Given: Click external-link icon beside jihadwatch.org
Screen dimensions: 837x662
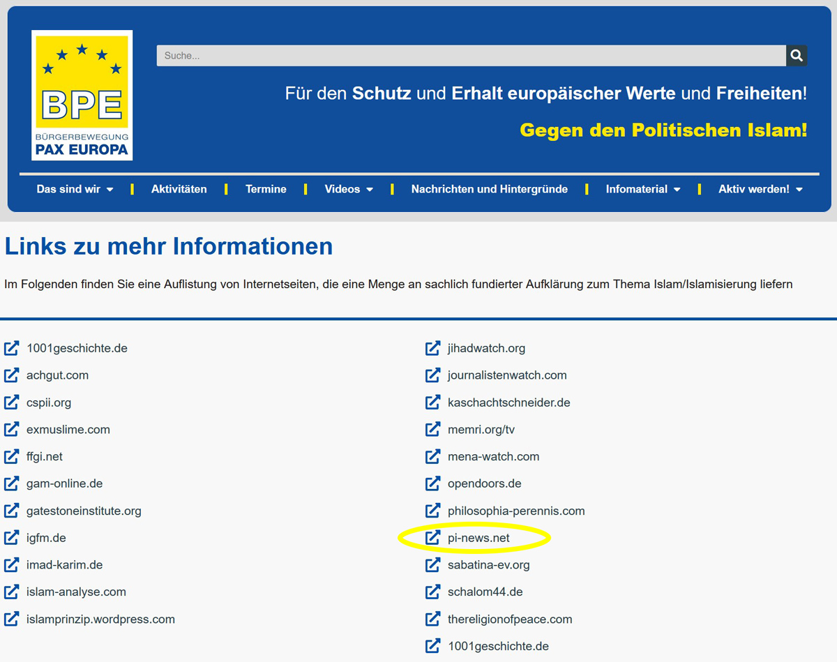Looking at the screenshot, I should (433, 348).
